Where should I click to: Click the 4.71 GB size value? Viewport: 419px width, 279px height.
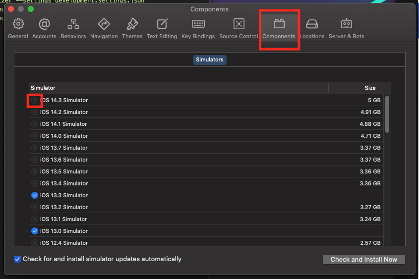click(370, 136)
